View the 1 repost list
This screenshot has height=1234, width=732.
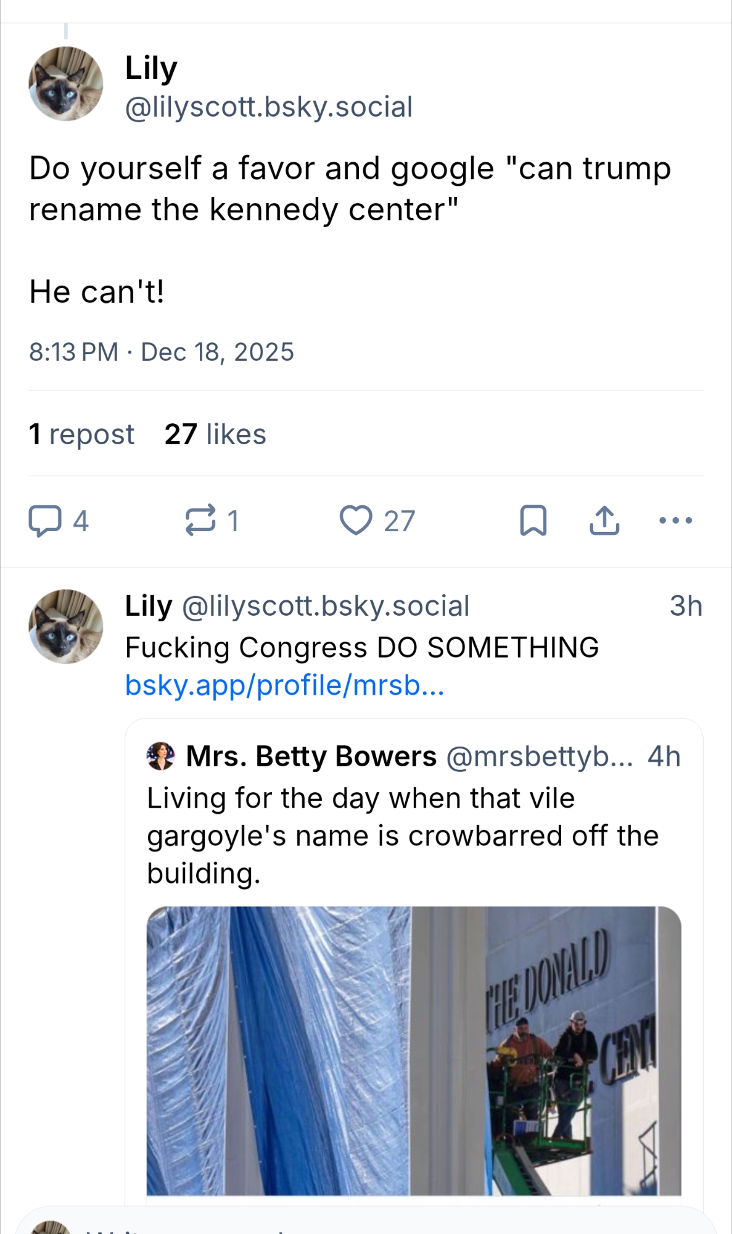81,434
